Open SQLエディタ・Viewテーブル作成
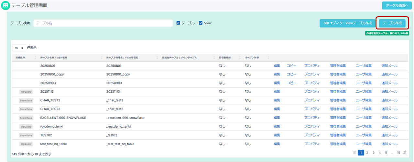 click(347, 23)
